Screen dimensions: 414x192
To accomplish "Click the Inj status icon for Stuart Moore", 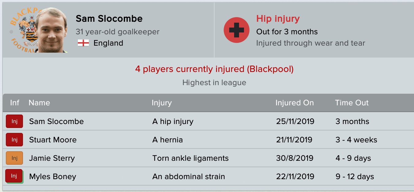I will click(x=14, y=140).
